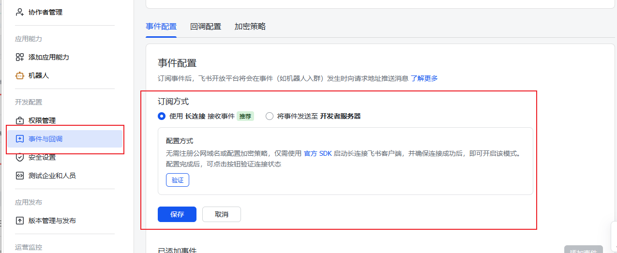Click the 订阅方式 heading
This screenshot has height=253, width=617.
click(x=173, y=102)
